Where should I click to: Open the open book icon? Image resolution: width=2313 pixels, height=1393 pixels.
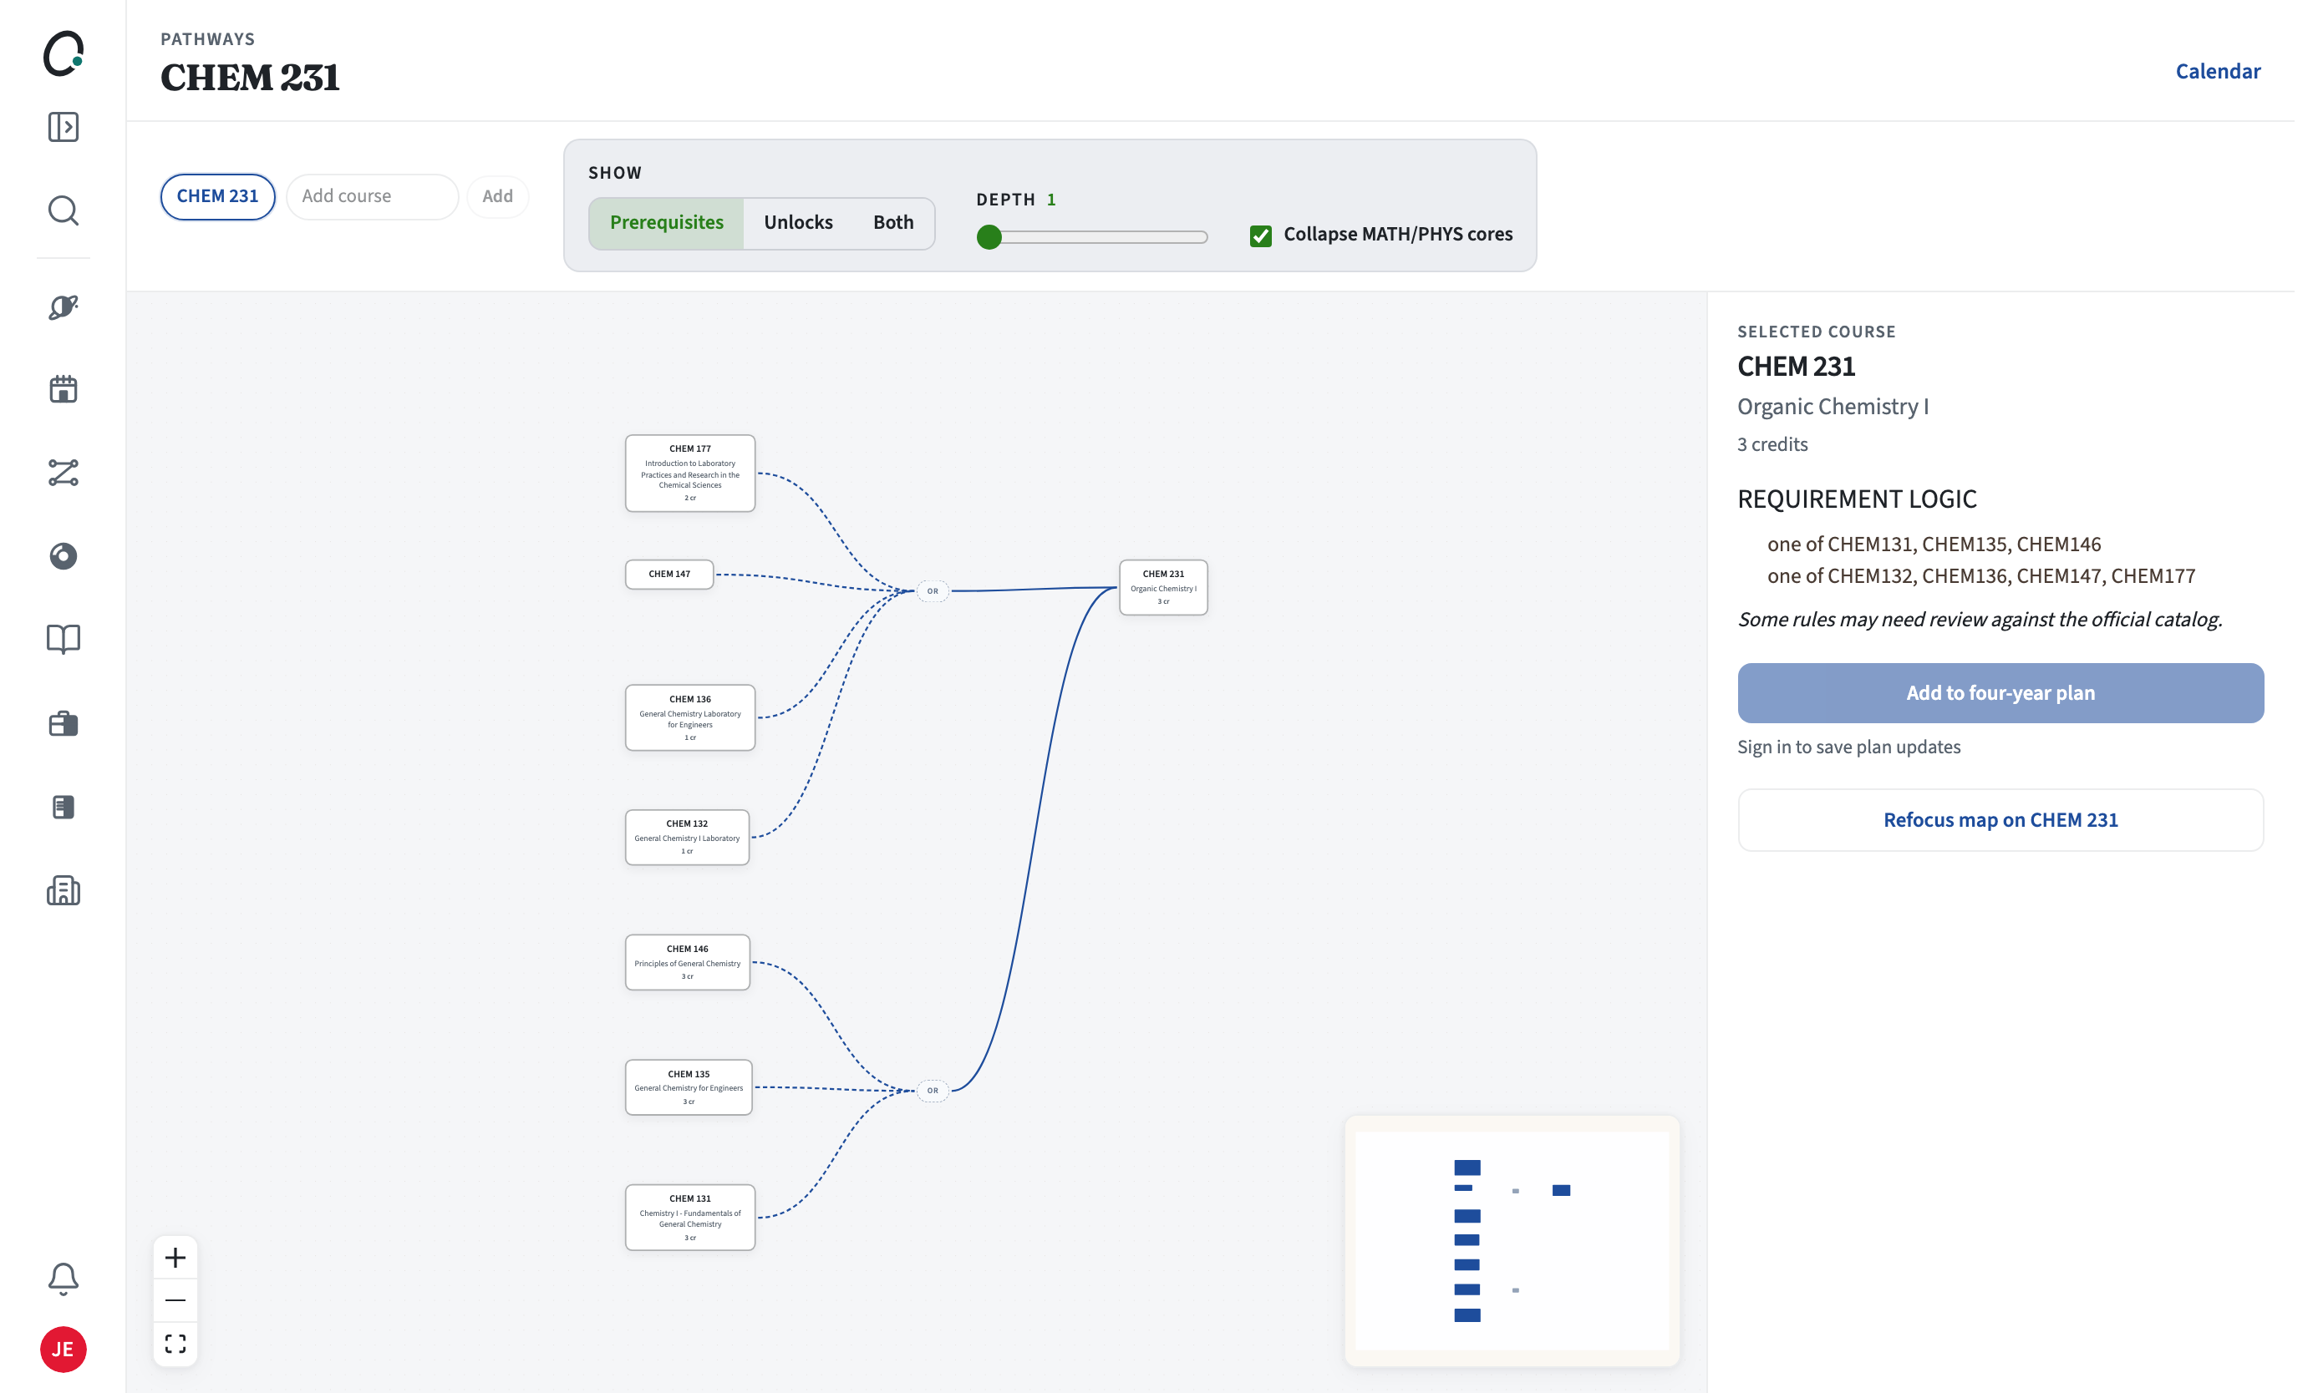pyautogui.click(x=63, y=640)
